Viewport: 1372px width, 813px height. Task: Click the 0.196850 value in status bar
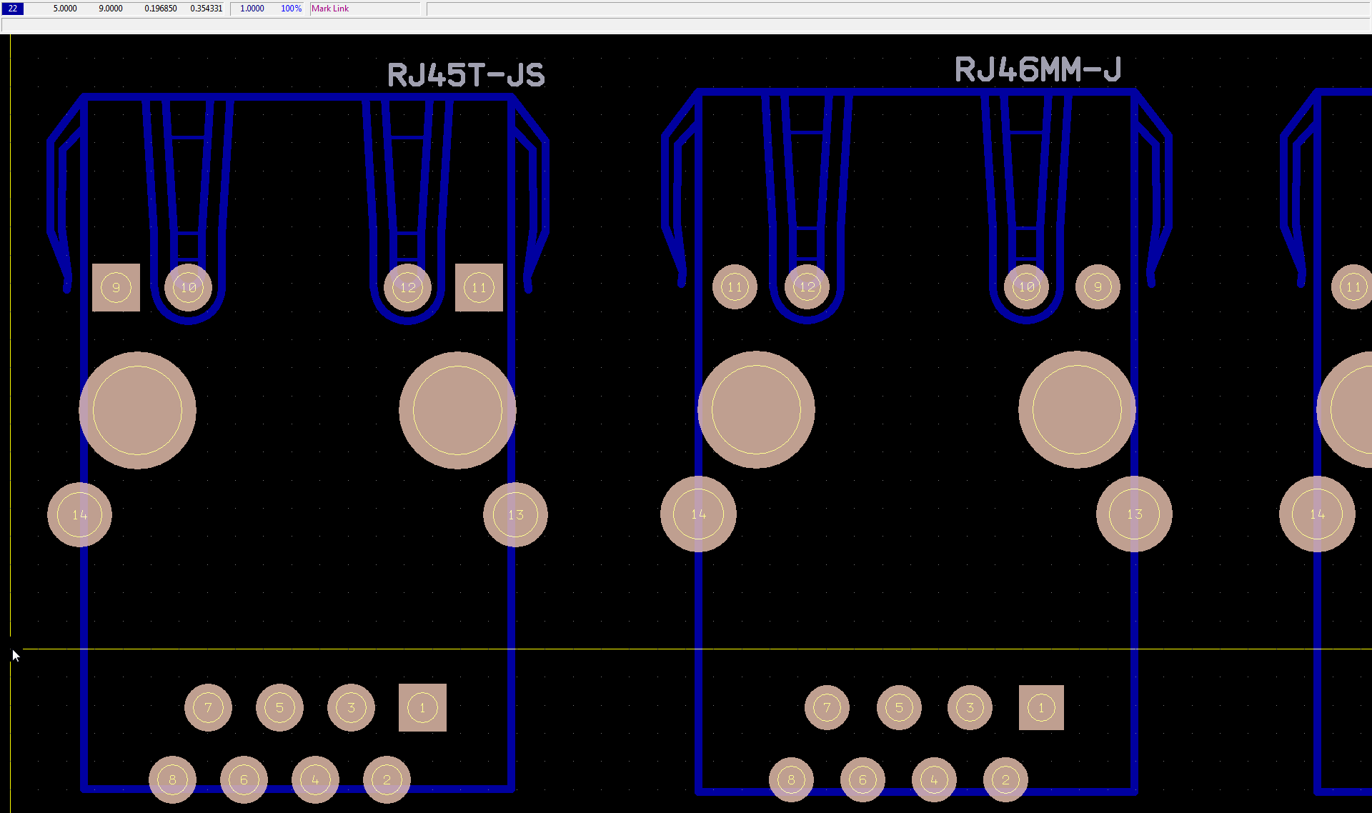tap(161, 9)
